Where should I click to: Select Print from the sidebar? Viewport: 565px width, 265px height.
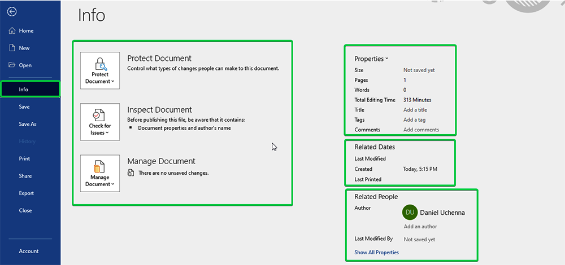24,158
